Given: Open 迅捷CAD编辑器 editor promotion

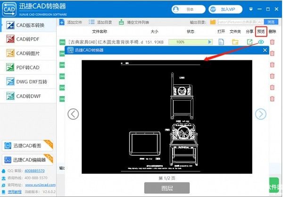Looking at the screenshot, I should click(x=27, y=160).
